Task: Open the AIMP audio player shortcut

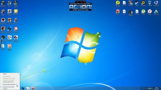Action: [x=143, y=3]
